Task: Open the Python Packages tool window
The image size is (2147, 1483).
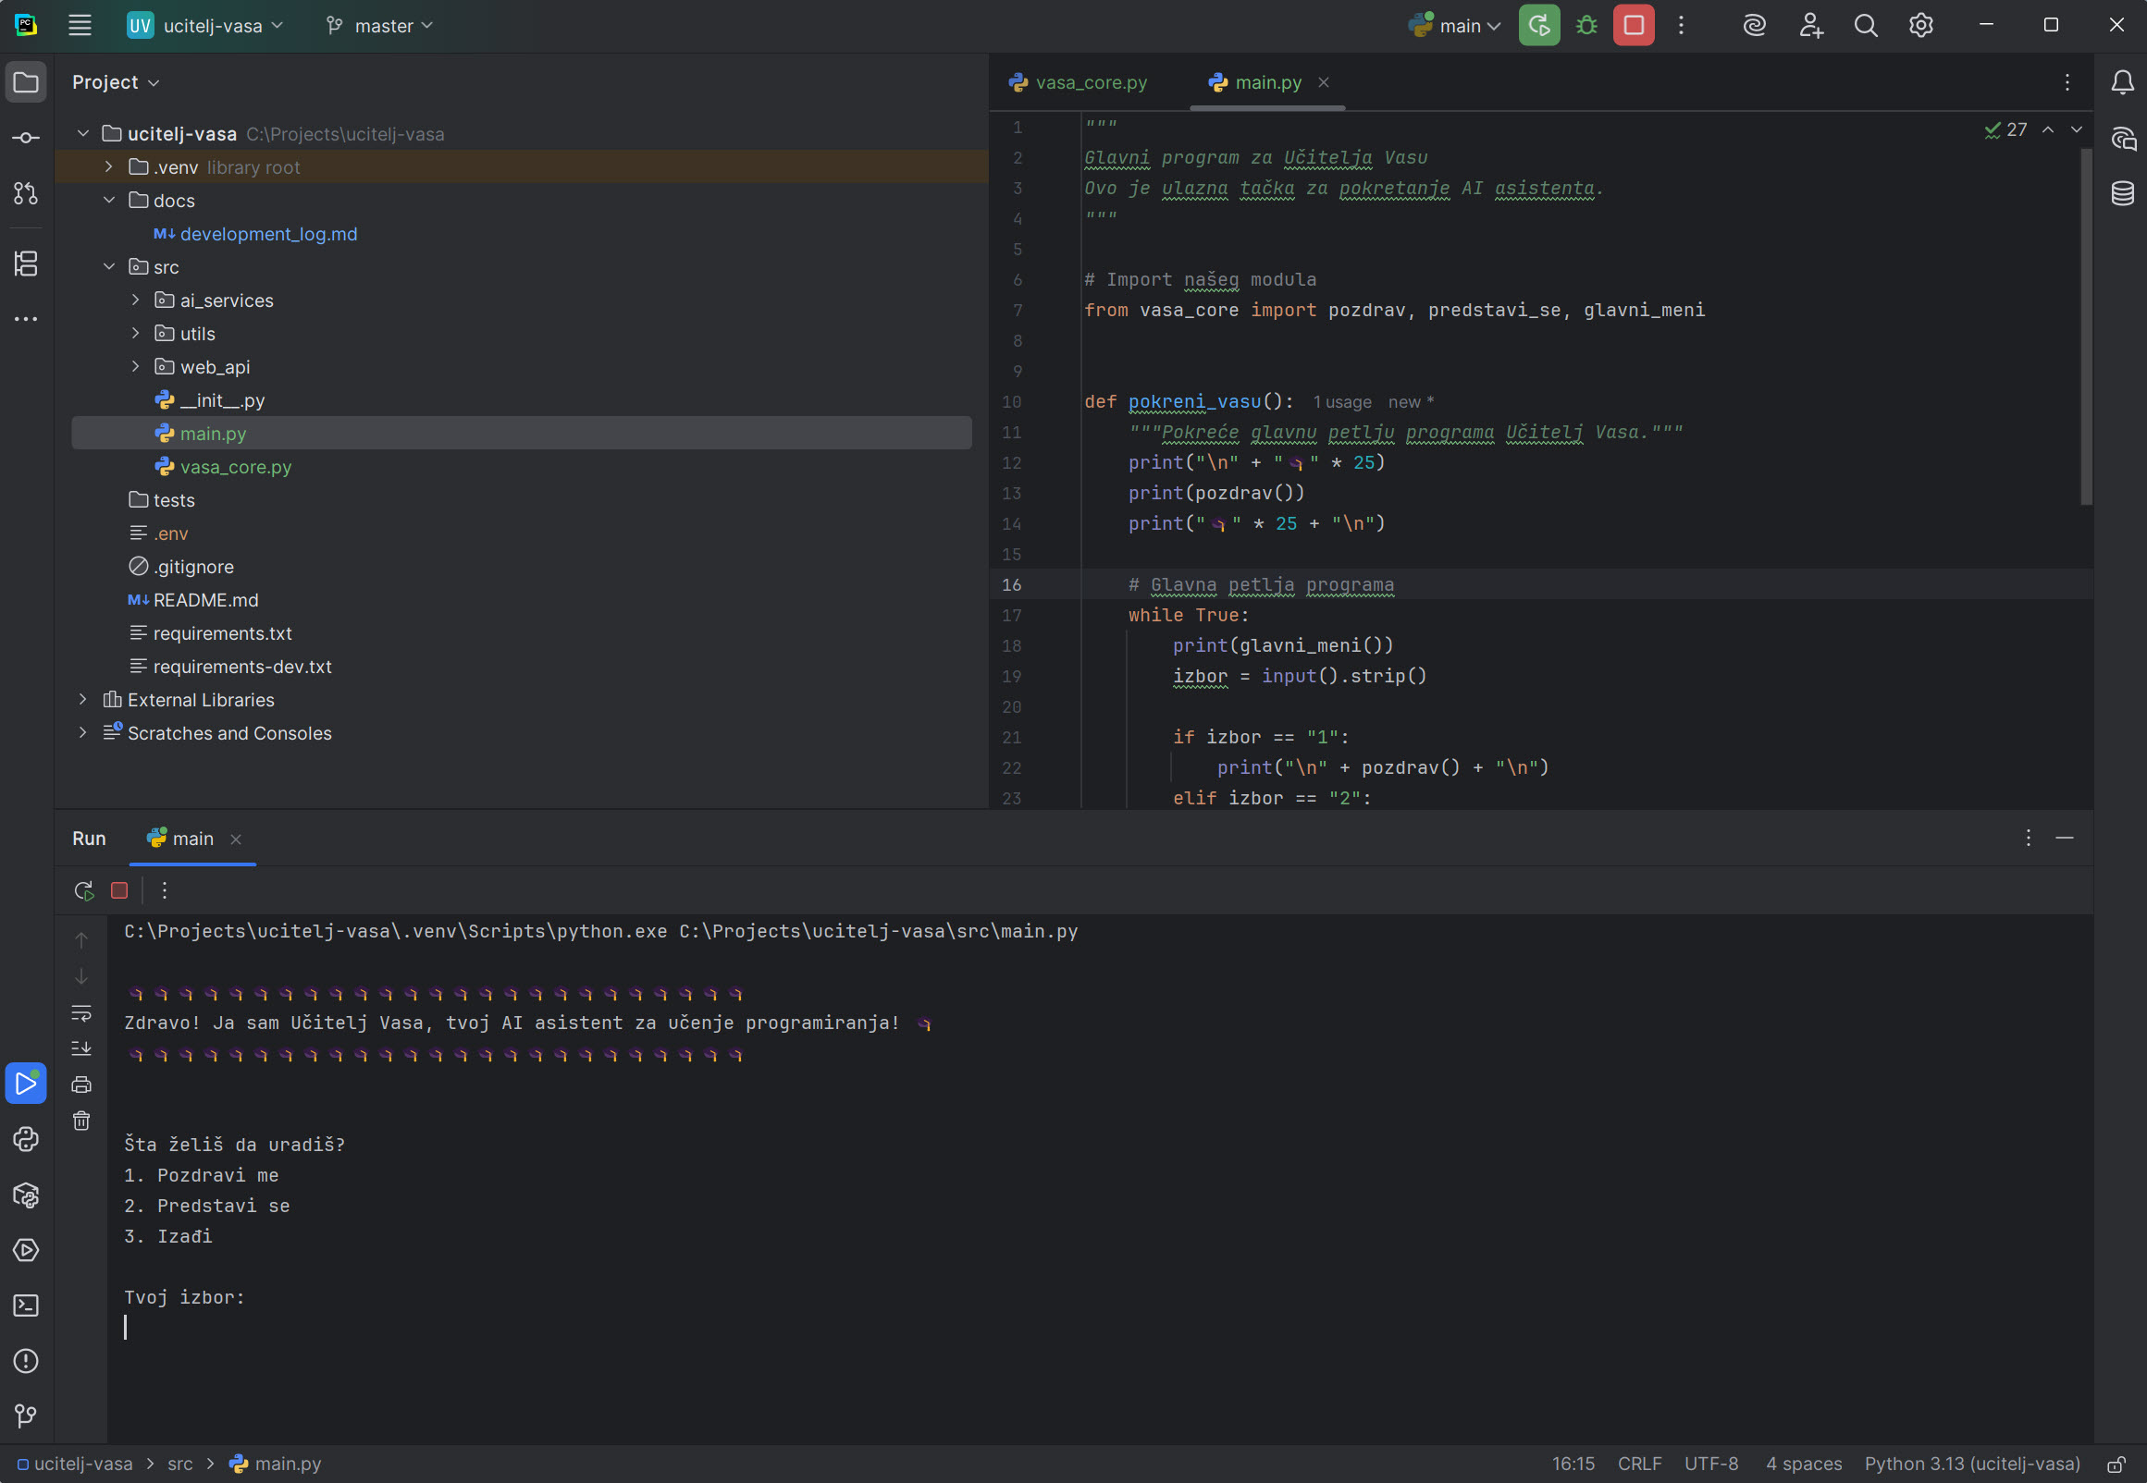Action: pos(25,1195)
